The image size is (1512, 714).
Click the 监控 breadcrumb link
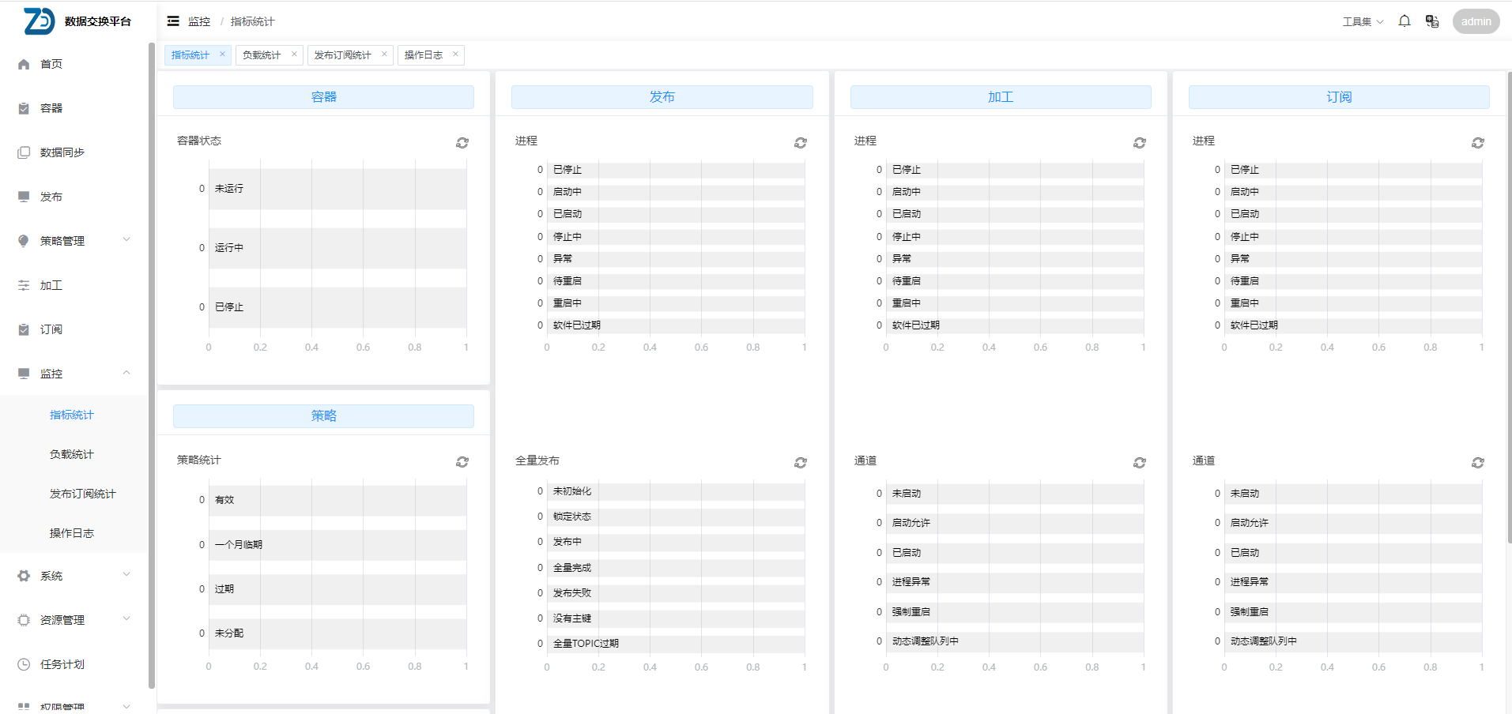tap(199, 21)
